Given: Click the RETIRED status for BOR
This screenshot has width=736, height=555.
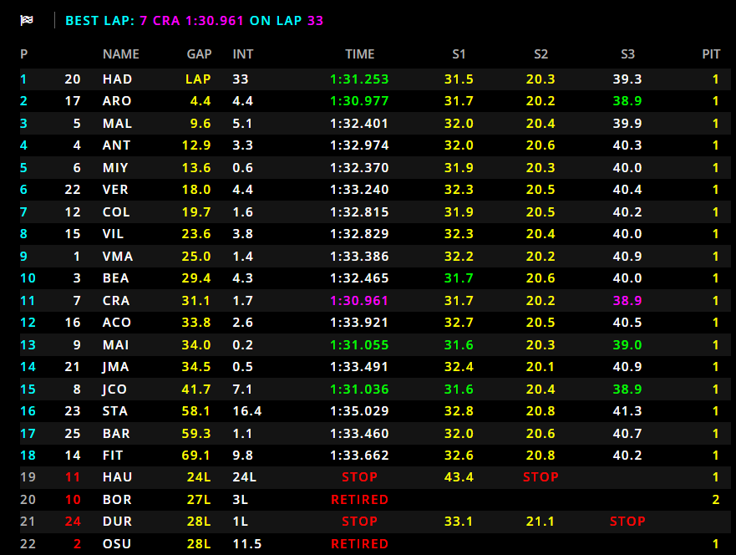Looking at the screenshot, I should coord(359,499).
